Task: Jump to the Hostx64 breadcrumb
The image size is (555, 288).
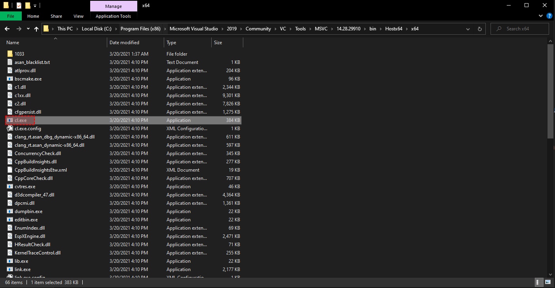Action: (x=394, y=29)
